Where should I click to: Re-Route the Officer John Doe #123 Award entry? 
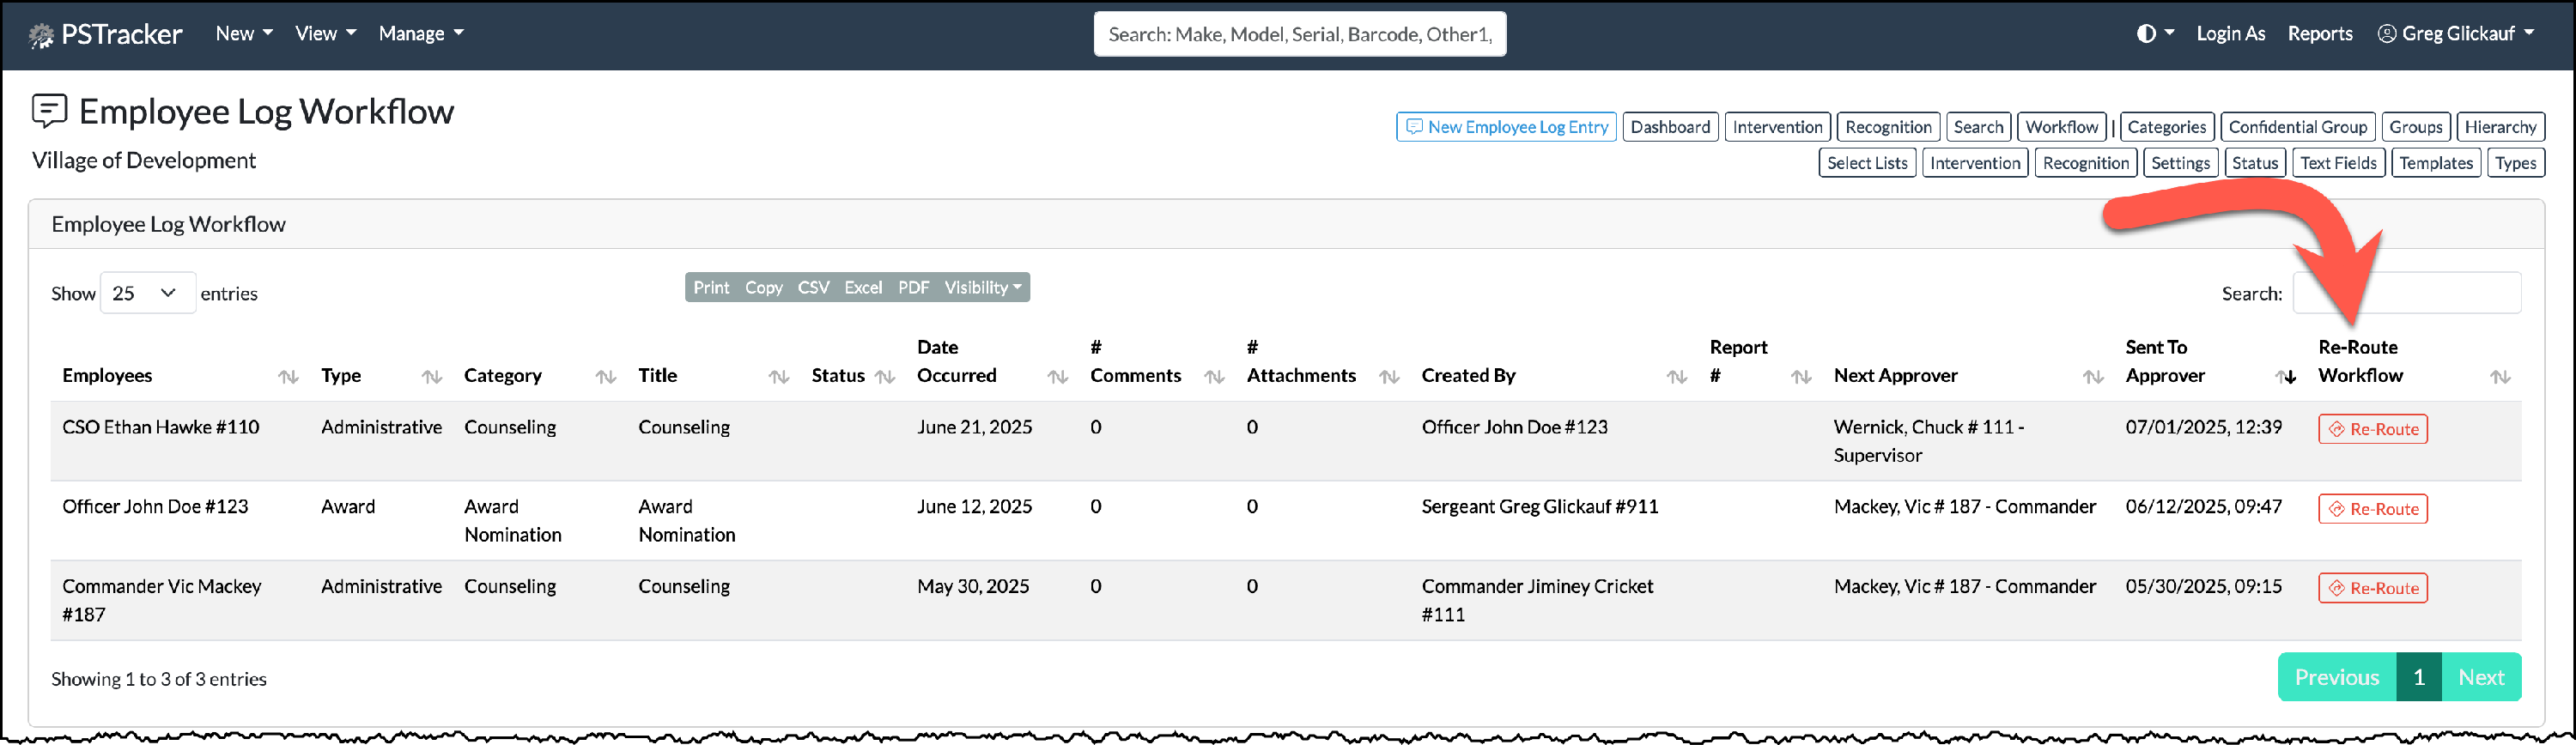2372,509
